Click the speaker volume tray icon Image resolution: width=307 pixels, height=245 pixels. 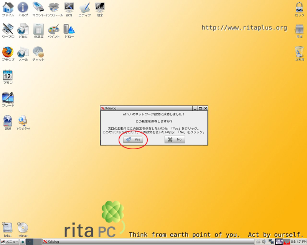(x=264, y=242)
